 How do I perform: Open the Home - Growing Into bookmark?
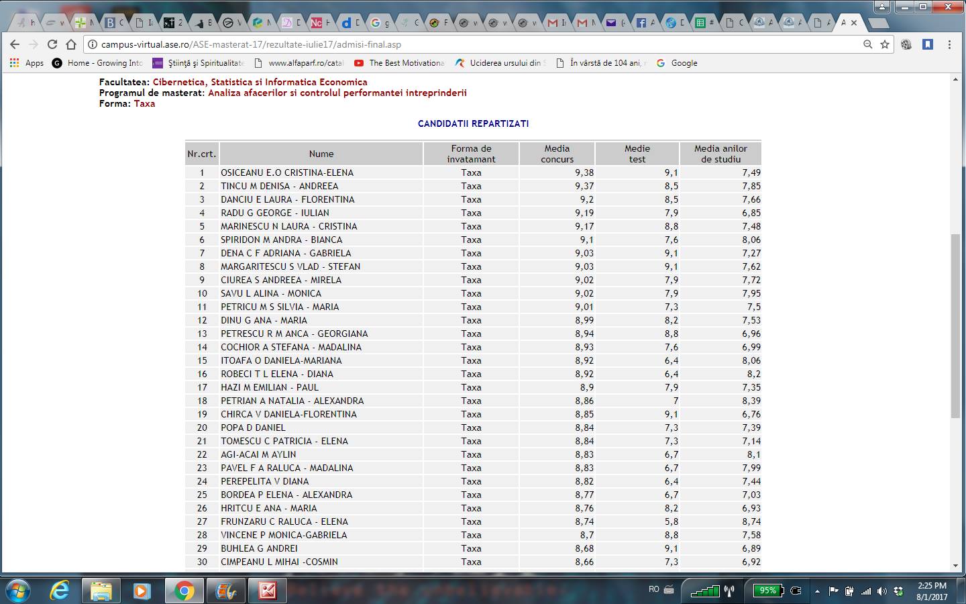pyautogui.click(x=98, y=63)
